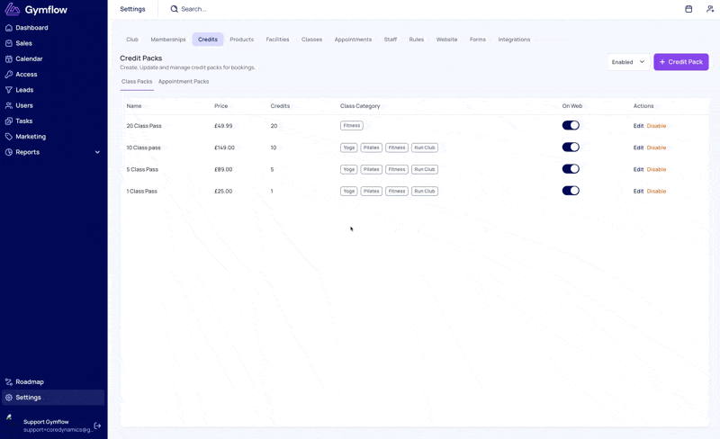Switch to the Appointment Packs tab
The image size is (720, 439).
[184, 82]
